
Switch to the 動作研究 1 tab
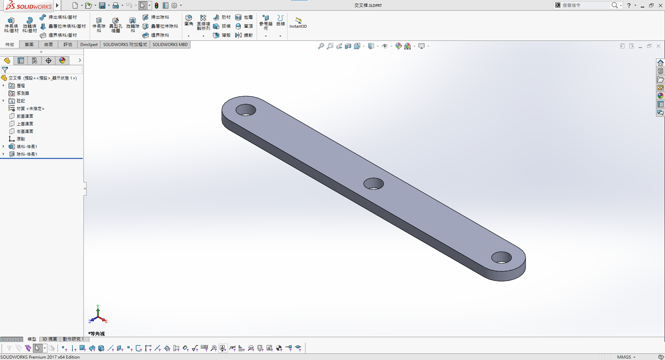point(73,339)
